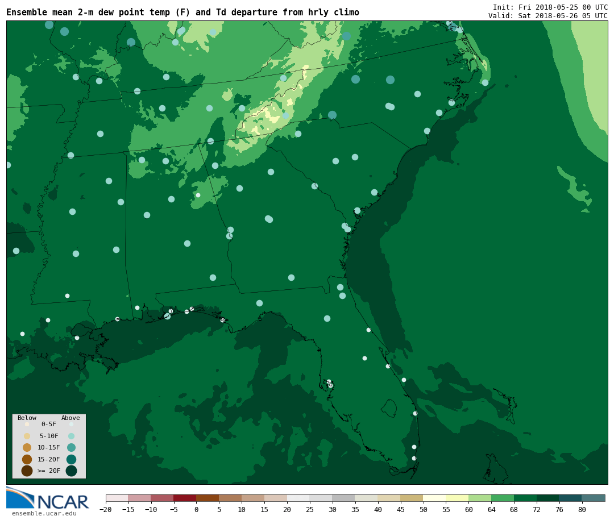The width and height of the screenshot is (614, 520).
Task: Click the '50' color bar tick label
Action: [424, 510]
